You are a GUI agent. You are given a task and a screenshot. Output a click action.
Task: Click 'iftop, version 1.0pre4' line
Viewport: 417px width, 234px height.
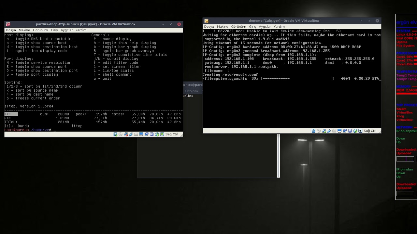coord(29,106)
